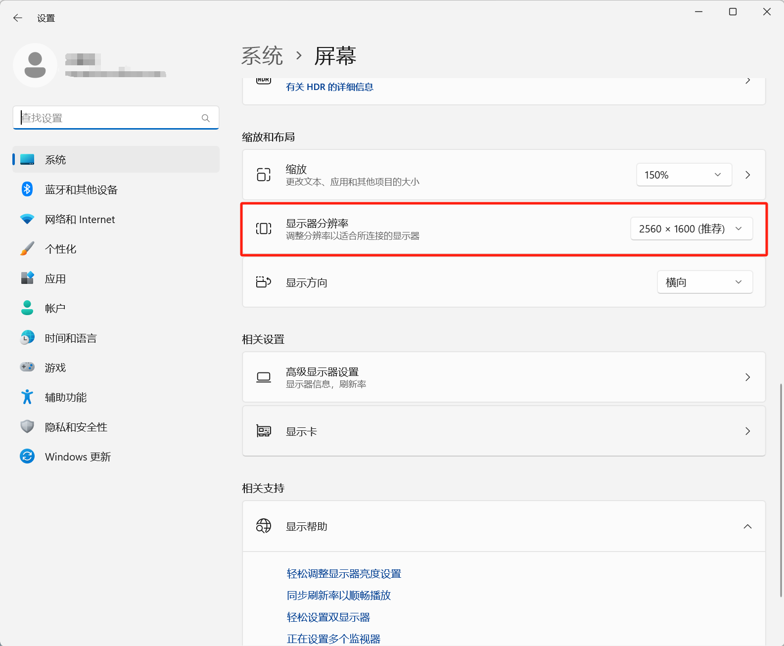
Task: Click the 查找设置 search field
Action: pyautogui.click(x=116, y=118)
